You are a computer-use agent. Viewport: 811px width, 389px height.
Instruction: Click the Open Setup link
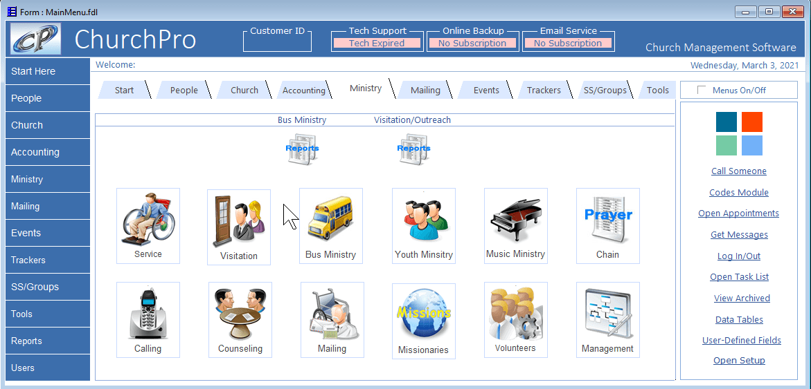[738, 361]
